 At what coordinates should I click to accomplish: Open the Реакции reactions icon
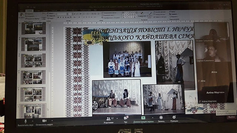coord(174,119)
